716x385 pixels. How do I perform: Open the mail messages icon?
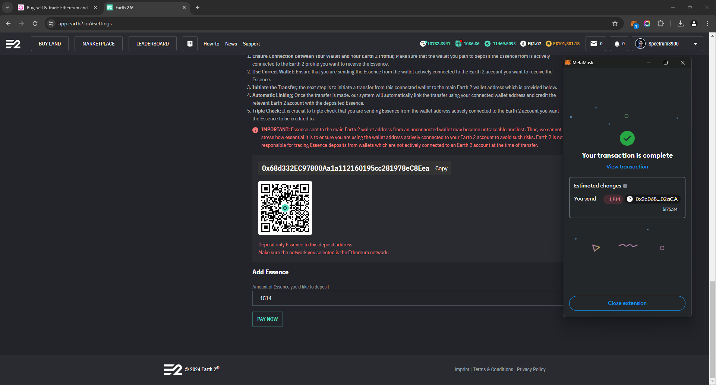pos(594,44)
